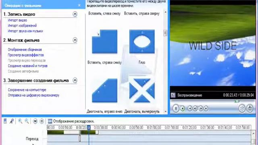Select the Вставить, справа снизу transition thumbnail
This screenshot has width=258, height=145.
click(105, 41)
